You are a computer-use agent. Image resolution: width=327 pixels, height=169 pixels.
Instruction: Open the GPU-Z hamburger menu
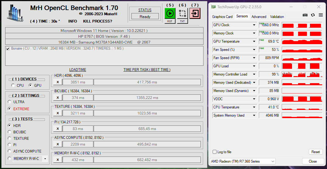point(321,15)
